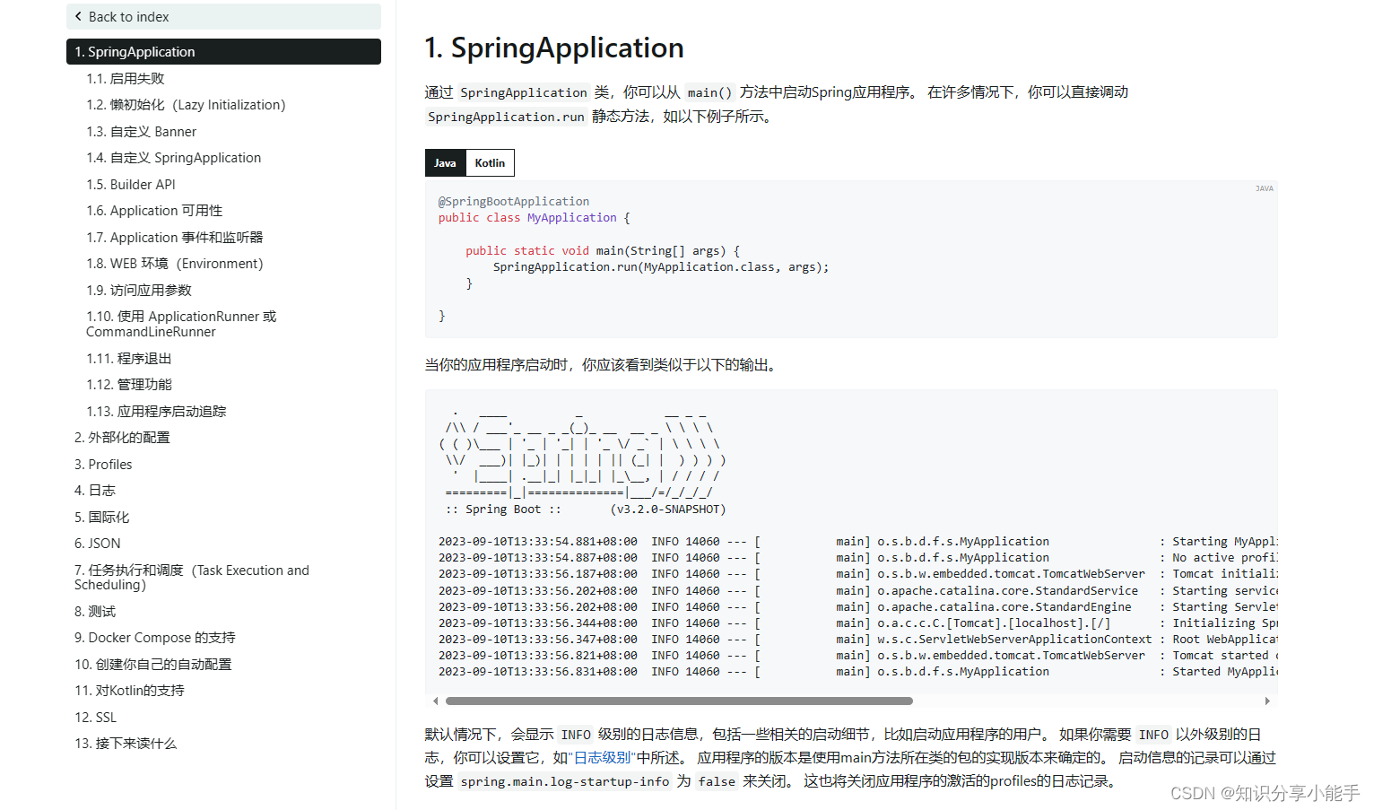This screenshot has width=1374, height=810.
Task: Open 7. 任务执行和调度 chapter
Action: point(192,578)
